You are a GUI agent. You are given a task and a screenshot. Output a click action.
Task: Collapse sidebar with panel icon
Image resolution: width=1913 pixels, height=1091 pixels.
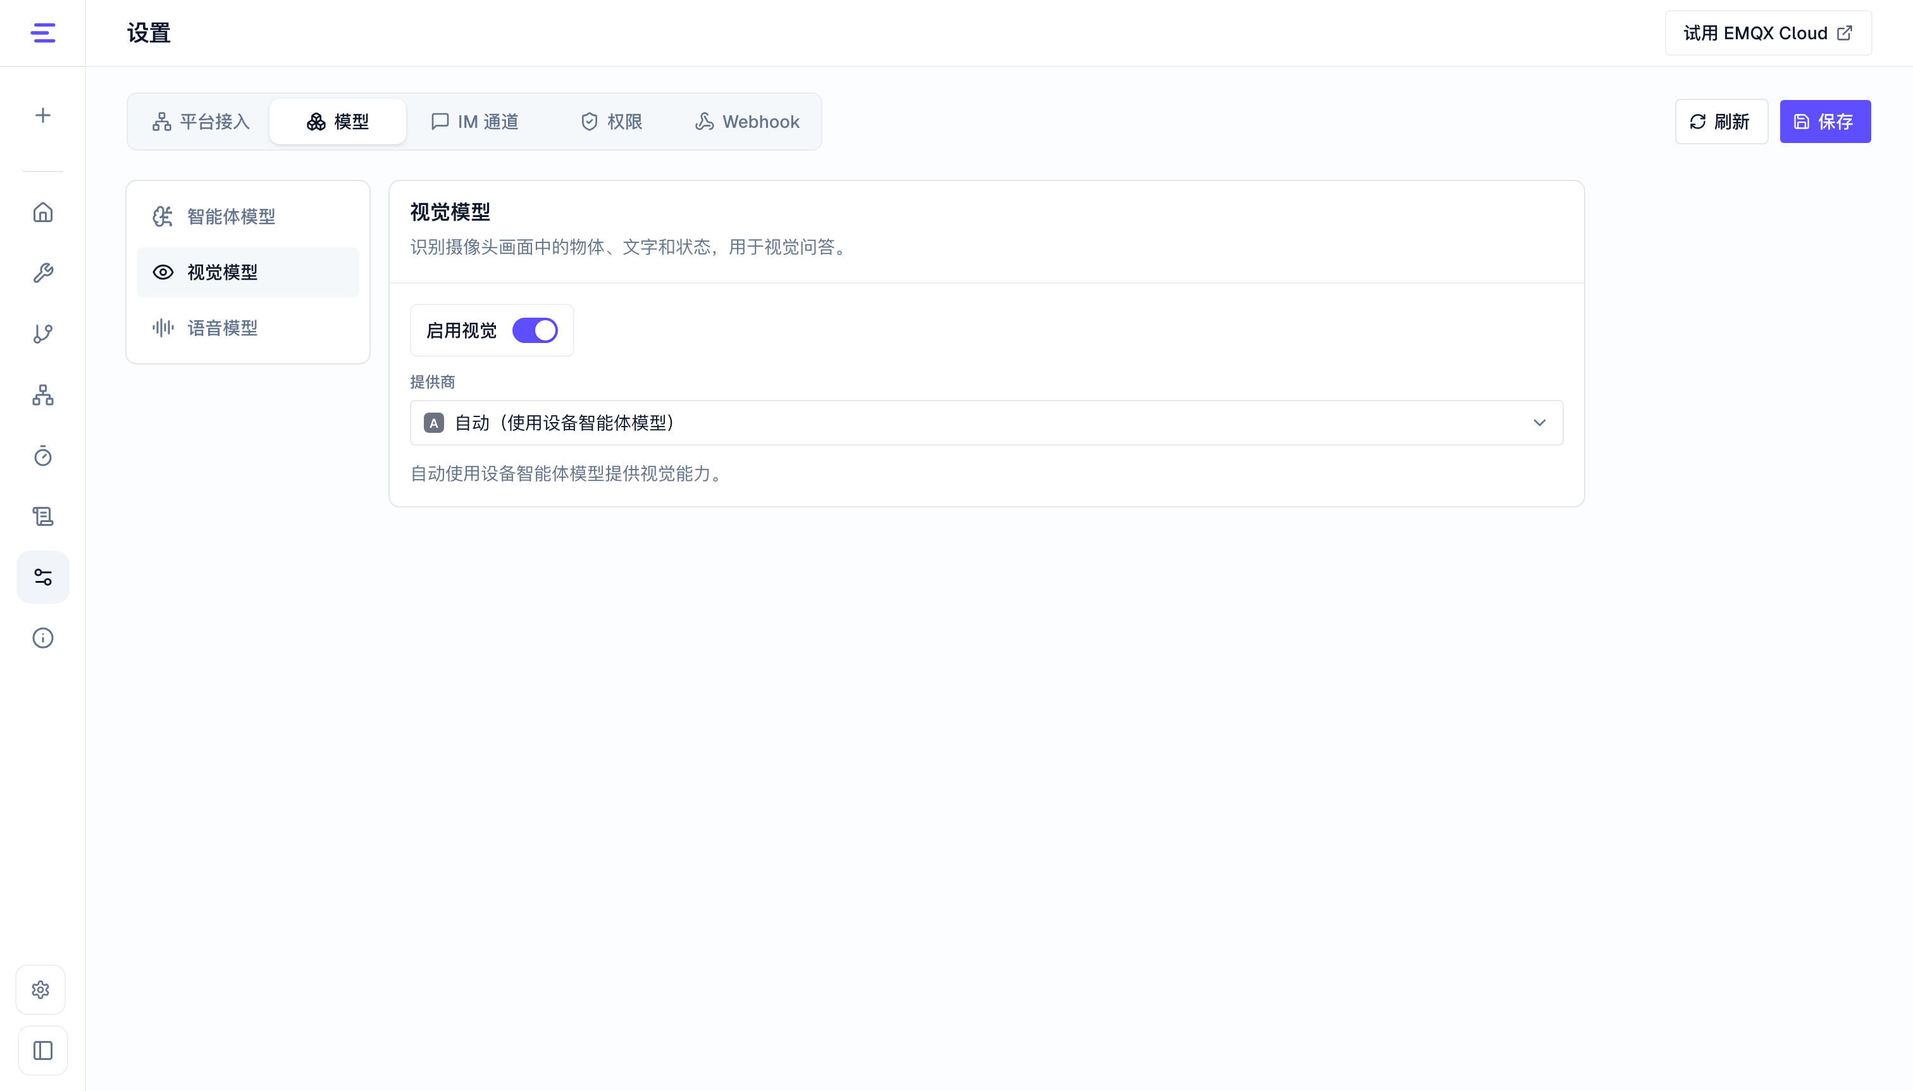(42, 1050)
